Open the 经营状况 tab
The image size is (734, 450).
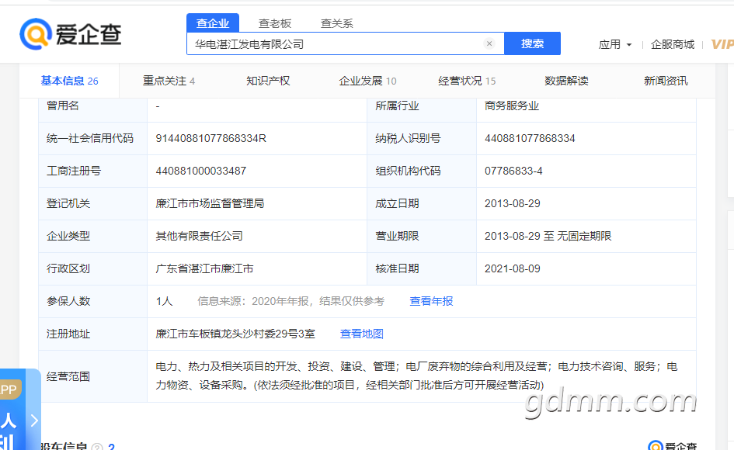(467, 81)
